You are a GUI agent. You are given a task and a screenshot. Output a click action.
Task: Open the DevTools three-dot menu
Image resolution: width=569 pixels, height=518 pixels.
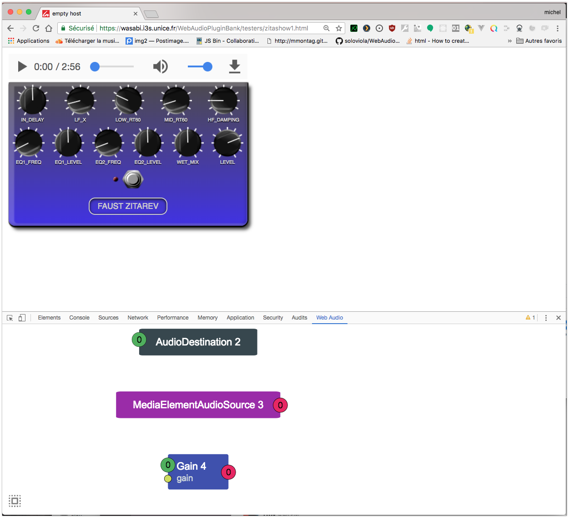tap(546, 317)
